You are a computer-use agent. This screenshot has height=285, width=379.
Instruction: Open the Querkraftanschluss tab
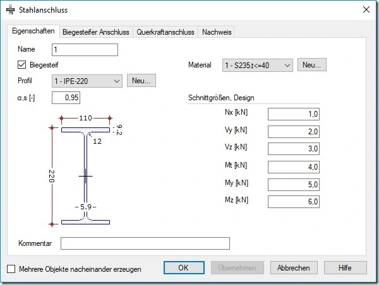point(165,32)
